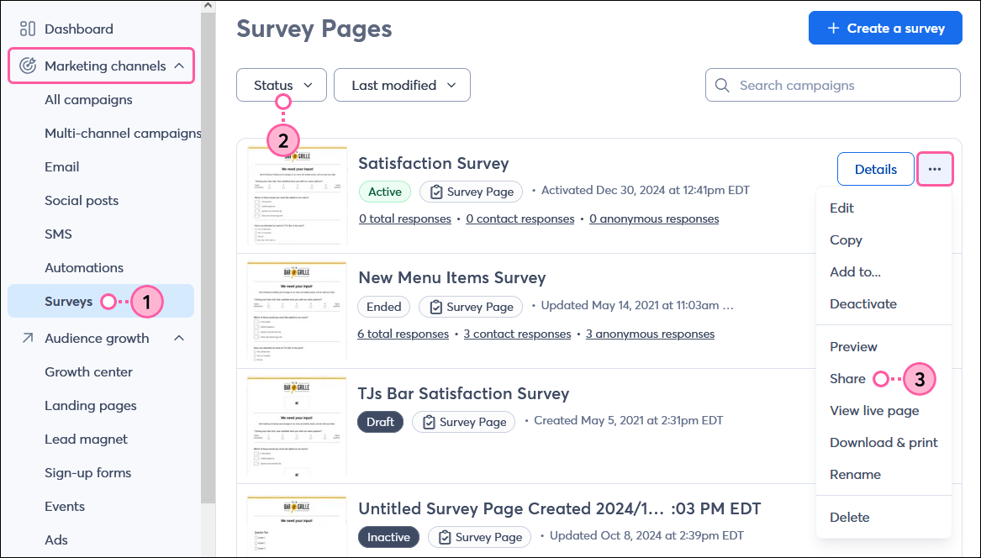Click the Active status badge
The image size is (981, 558).
pyautogui.click(x=385, y=192)
